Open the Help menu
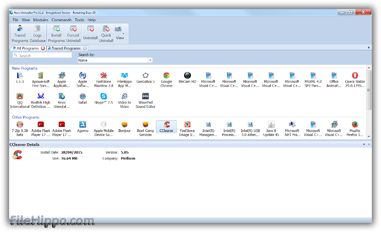 pyautogui.click(x=91, y=20)
